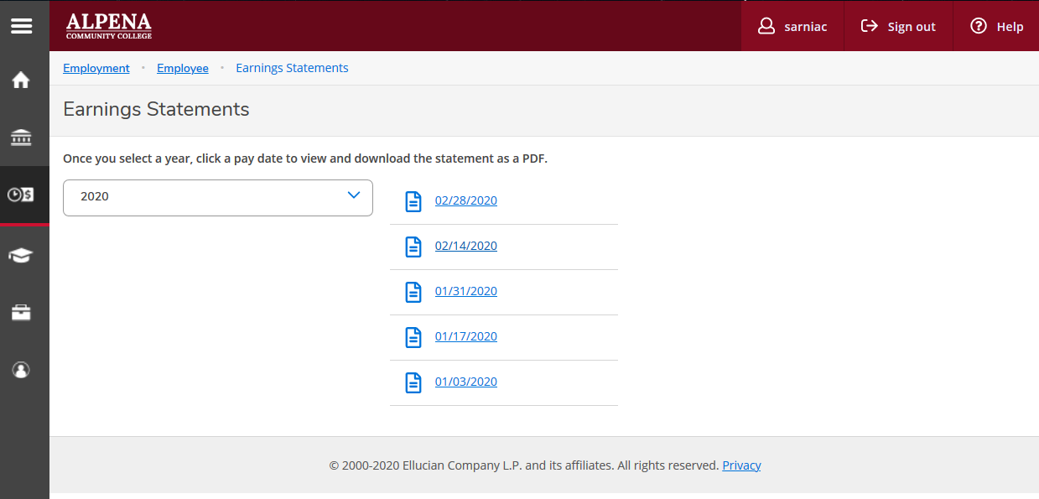Open the Privacy link in footer
This screenshot has height=499, width=1039.
click(741, 465)
